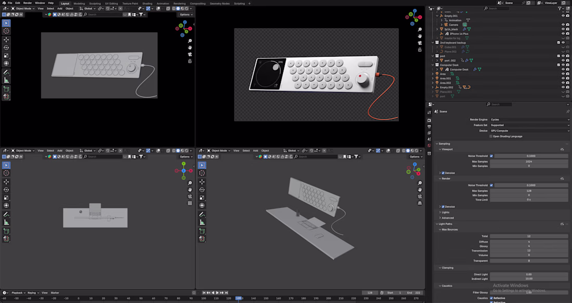Open the Outliner filter funnel menu

(561, 8)
